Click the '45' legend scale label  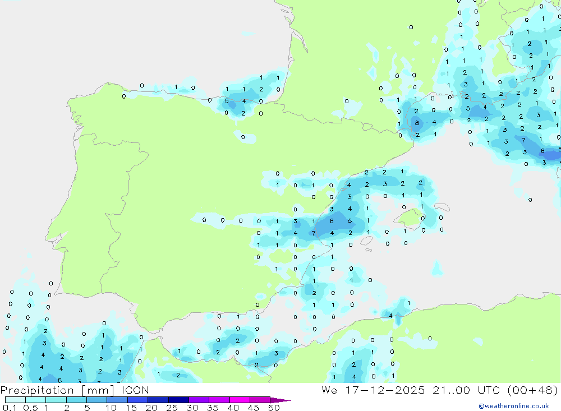click(254, 408)
